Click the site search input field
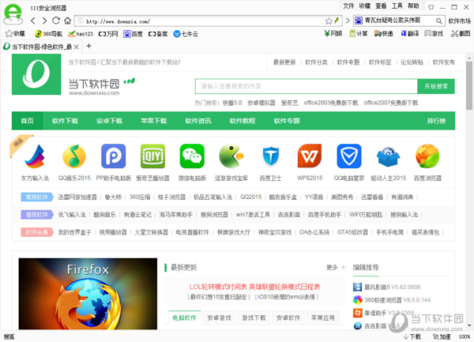The image size is (474, 342). [307, 86]
